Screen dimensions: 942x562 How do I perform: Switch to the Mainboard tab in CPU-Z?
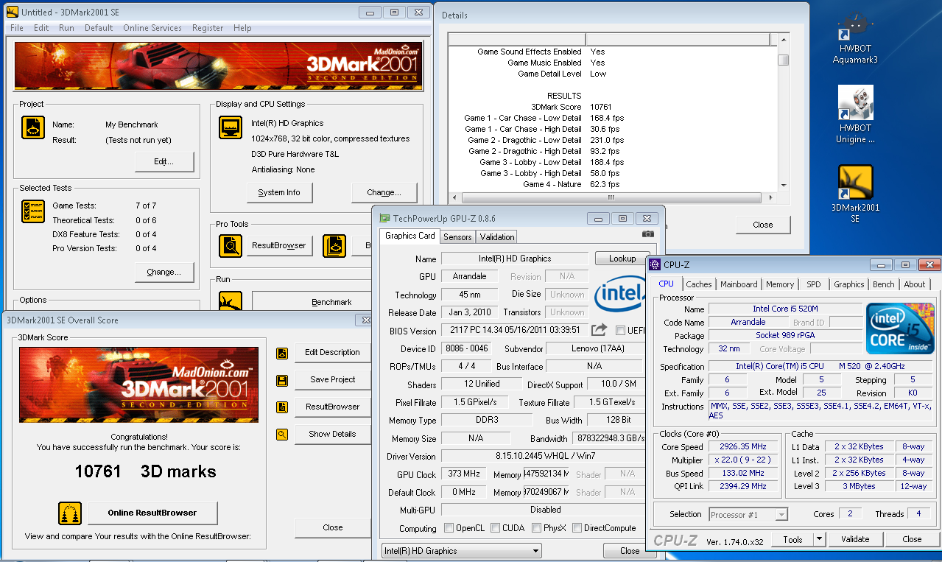pos(739,284)
